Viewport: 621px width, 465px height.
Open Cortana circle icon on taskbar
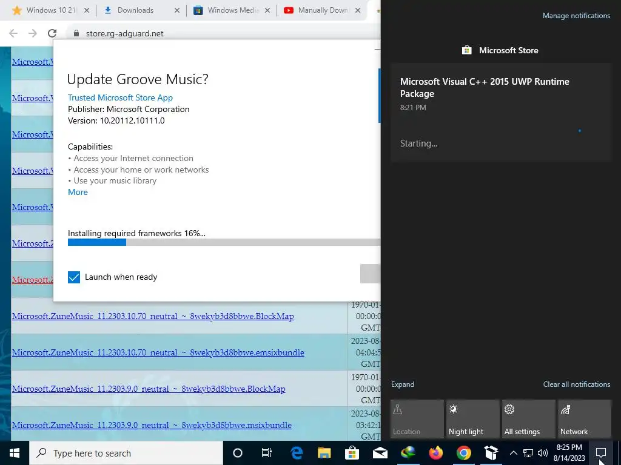[238, 453]
